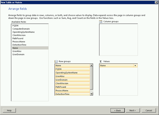Select FQDN in Available fields
This screenshot has height=115, width=159.
pyautogui.click(x=15, y=26)
